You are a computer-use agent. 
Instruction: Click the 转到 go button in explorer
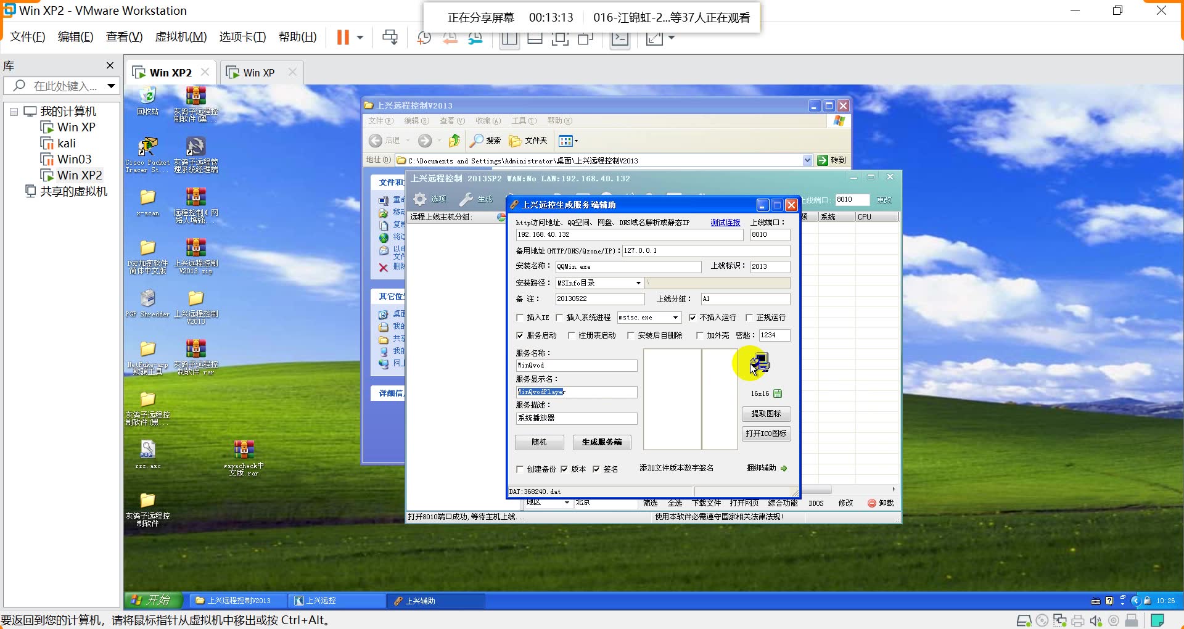[x=832, y=160]
